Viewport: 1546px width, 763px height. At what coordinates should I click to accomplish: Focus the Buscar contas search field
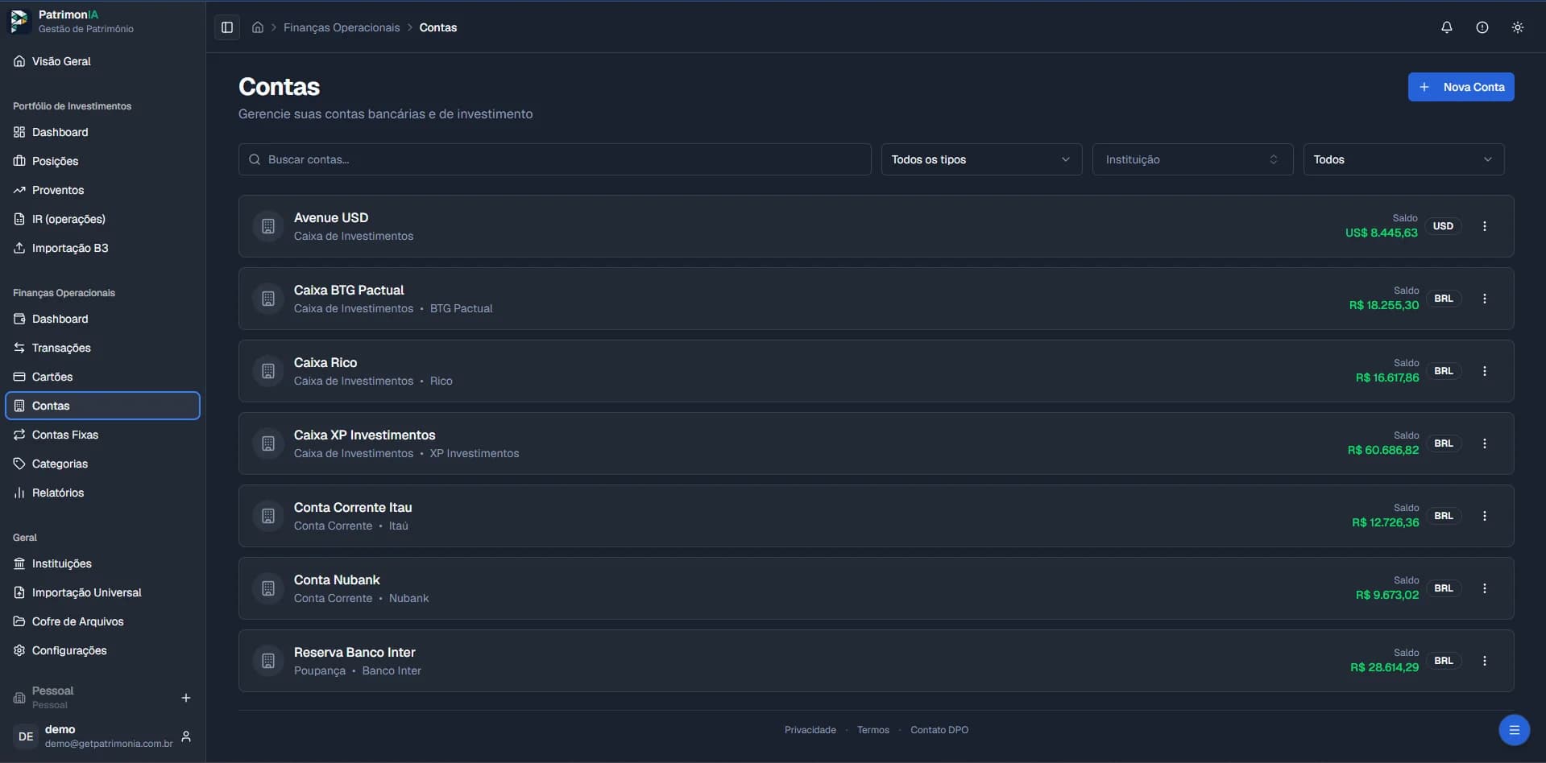coord(554,159)
